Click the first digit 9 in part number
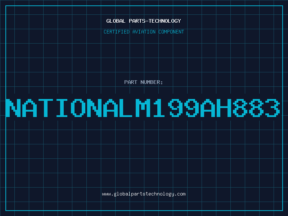Viewport: 288px width, 216px height. [x=176, y=108]
